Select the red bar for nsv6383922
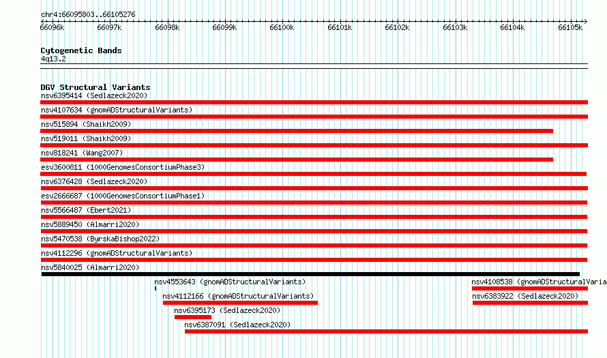Viewport: 607px width, 358px height. point(530,303)
